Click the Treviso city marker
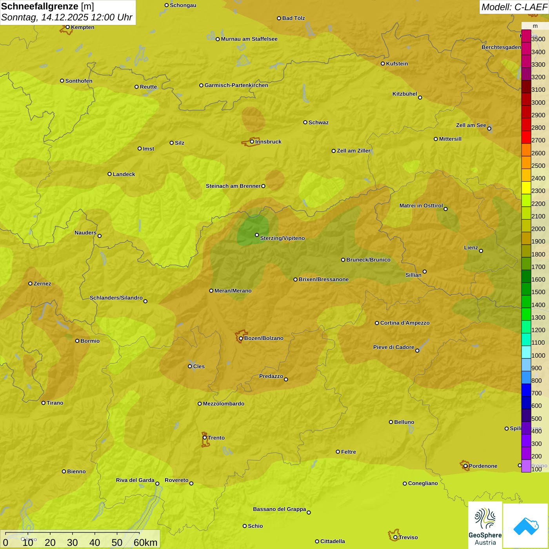The image size is (549, 549). click(395, 537)
